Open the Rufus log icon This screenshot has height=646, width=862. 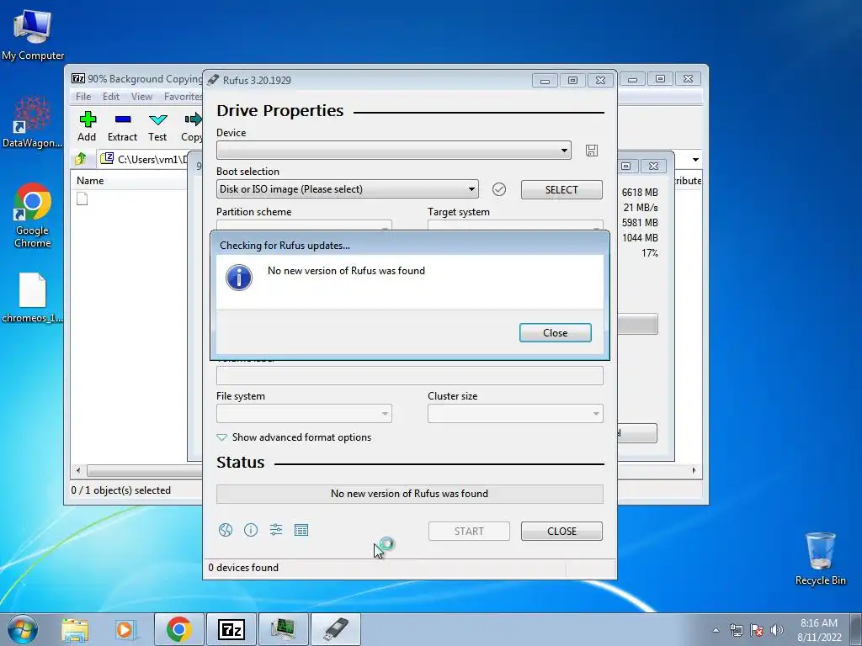(301, 530)
